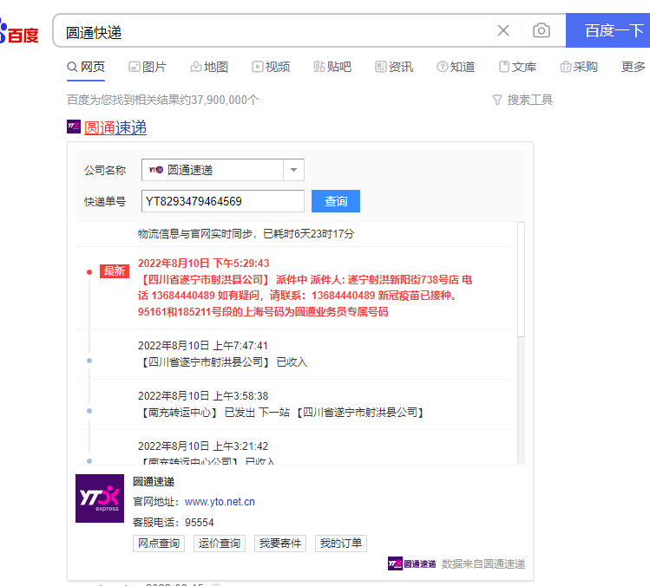Expand the 公司名称 company dropdown
650x586 pixels.
[293, 170]
